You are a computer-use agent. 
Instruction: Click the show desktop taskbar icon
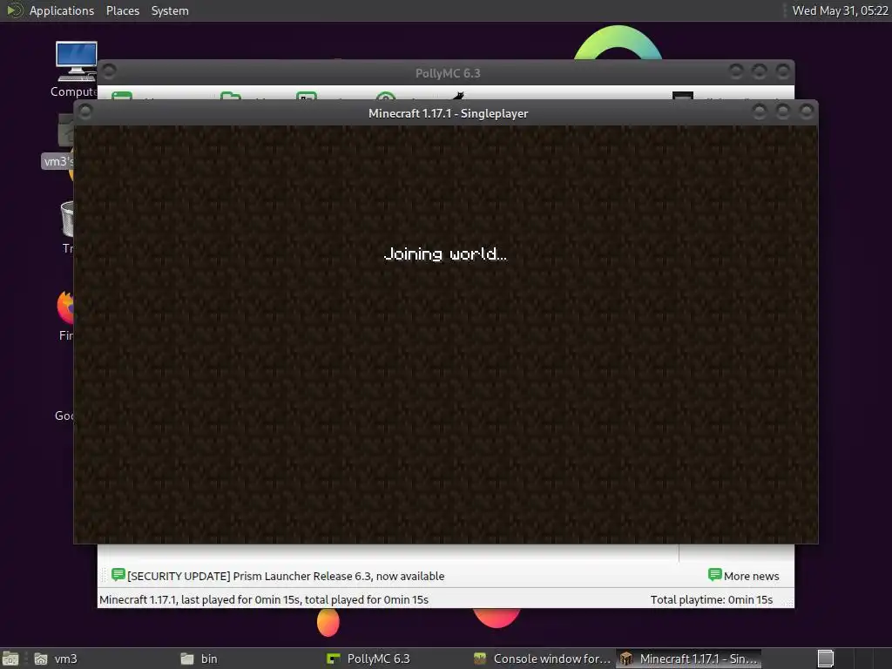[x=10, y=659]
